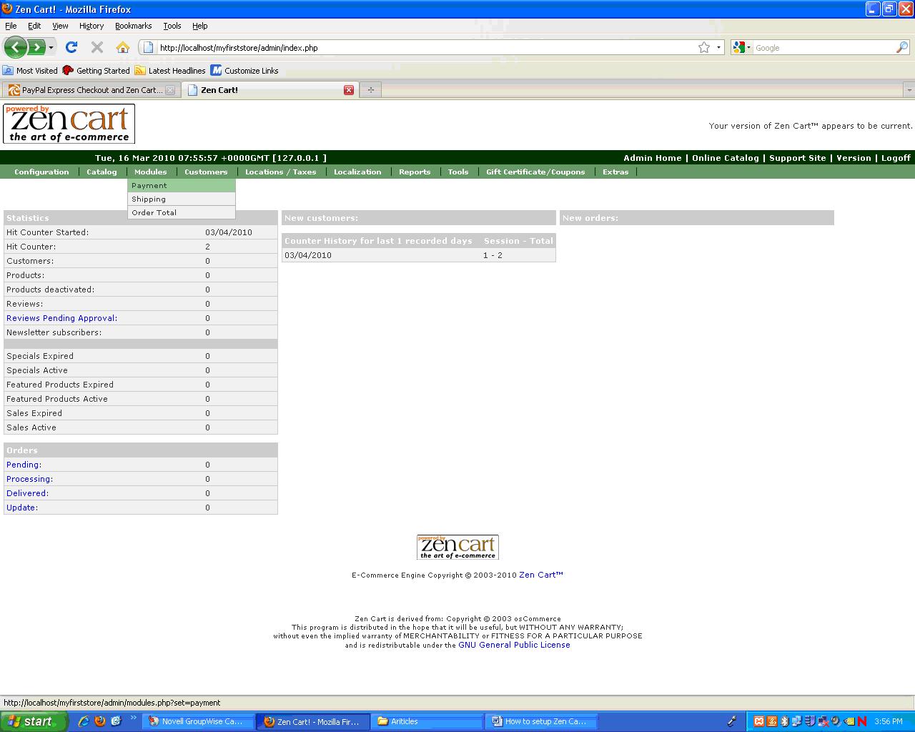Screen dimensions: 915x732
Task: Reload the page with the refresh icon
Action: [x=71, y=47]
